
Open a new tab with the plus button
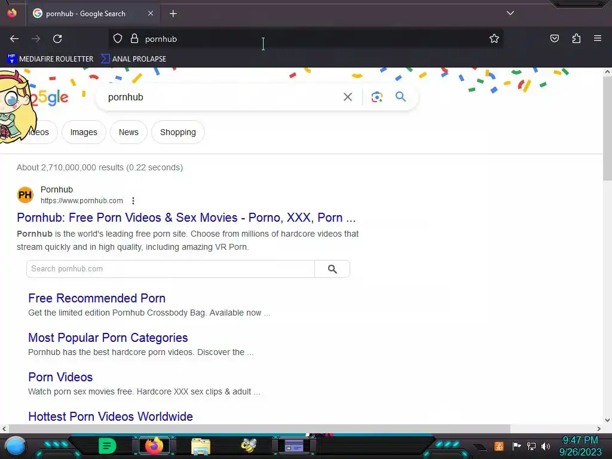click(173, 14)
